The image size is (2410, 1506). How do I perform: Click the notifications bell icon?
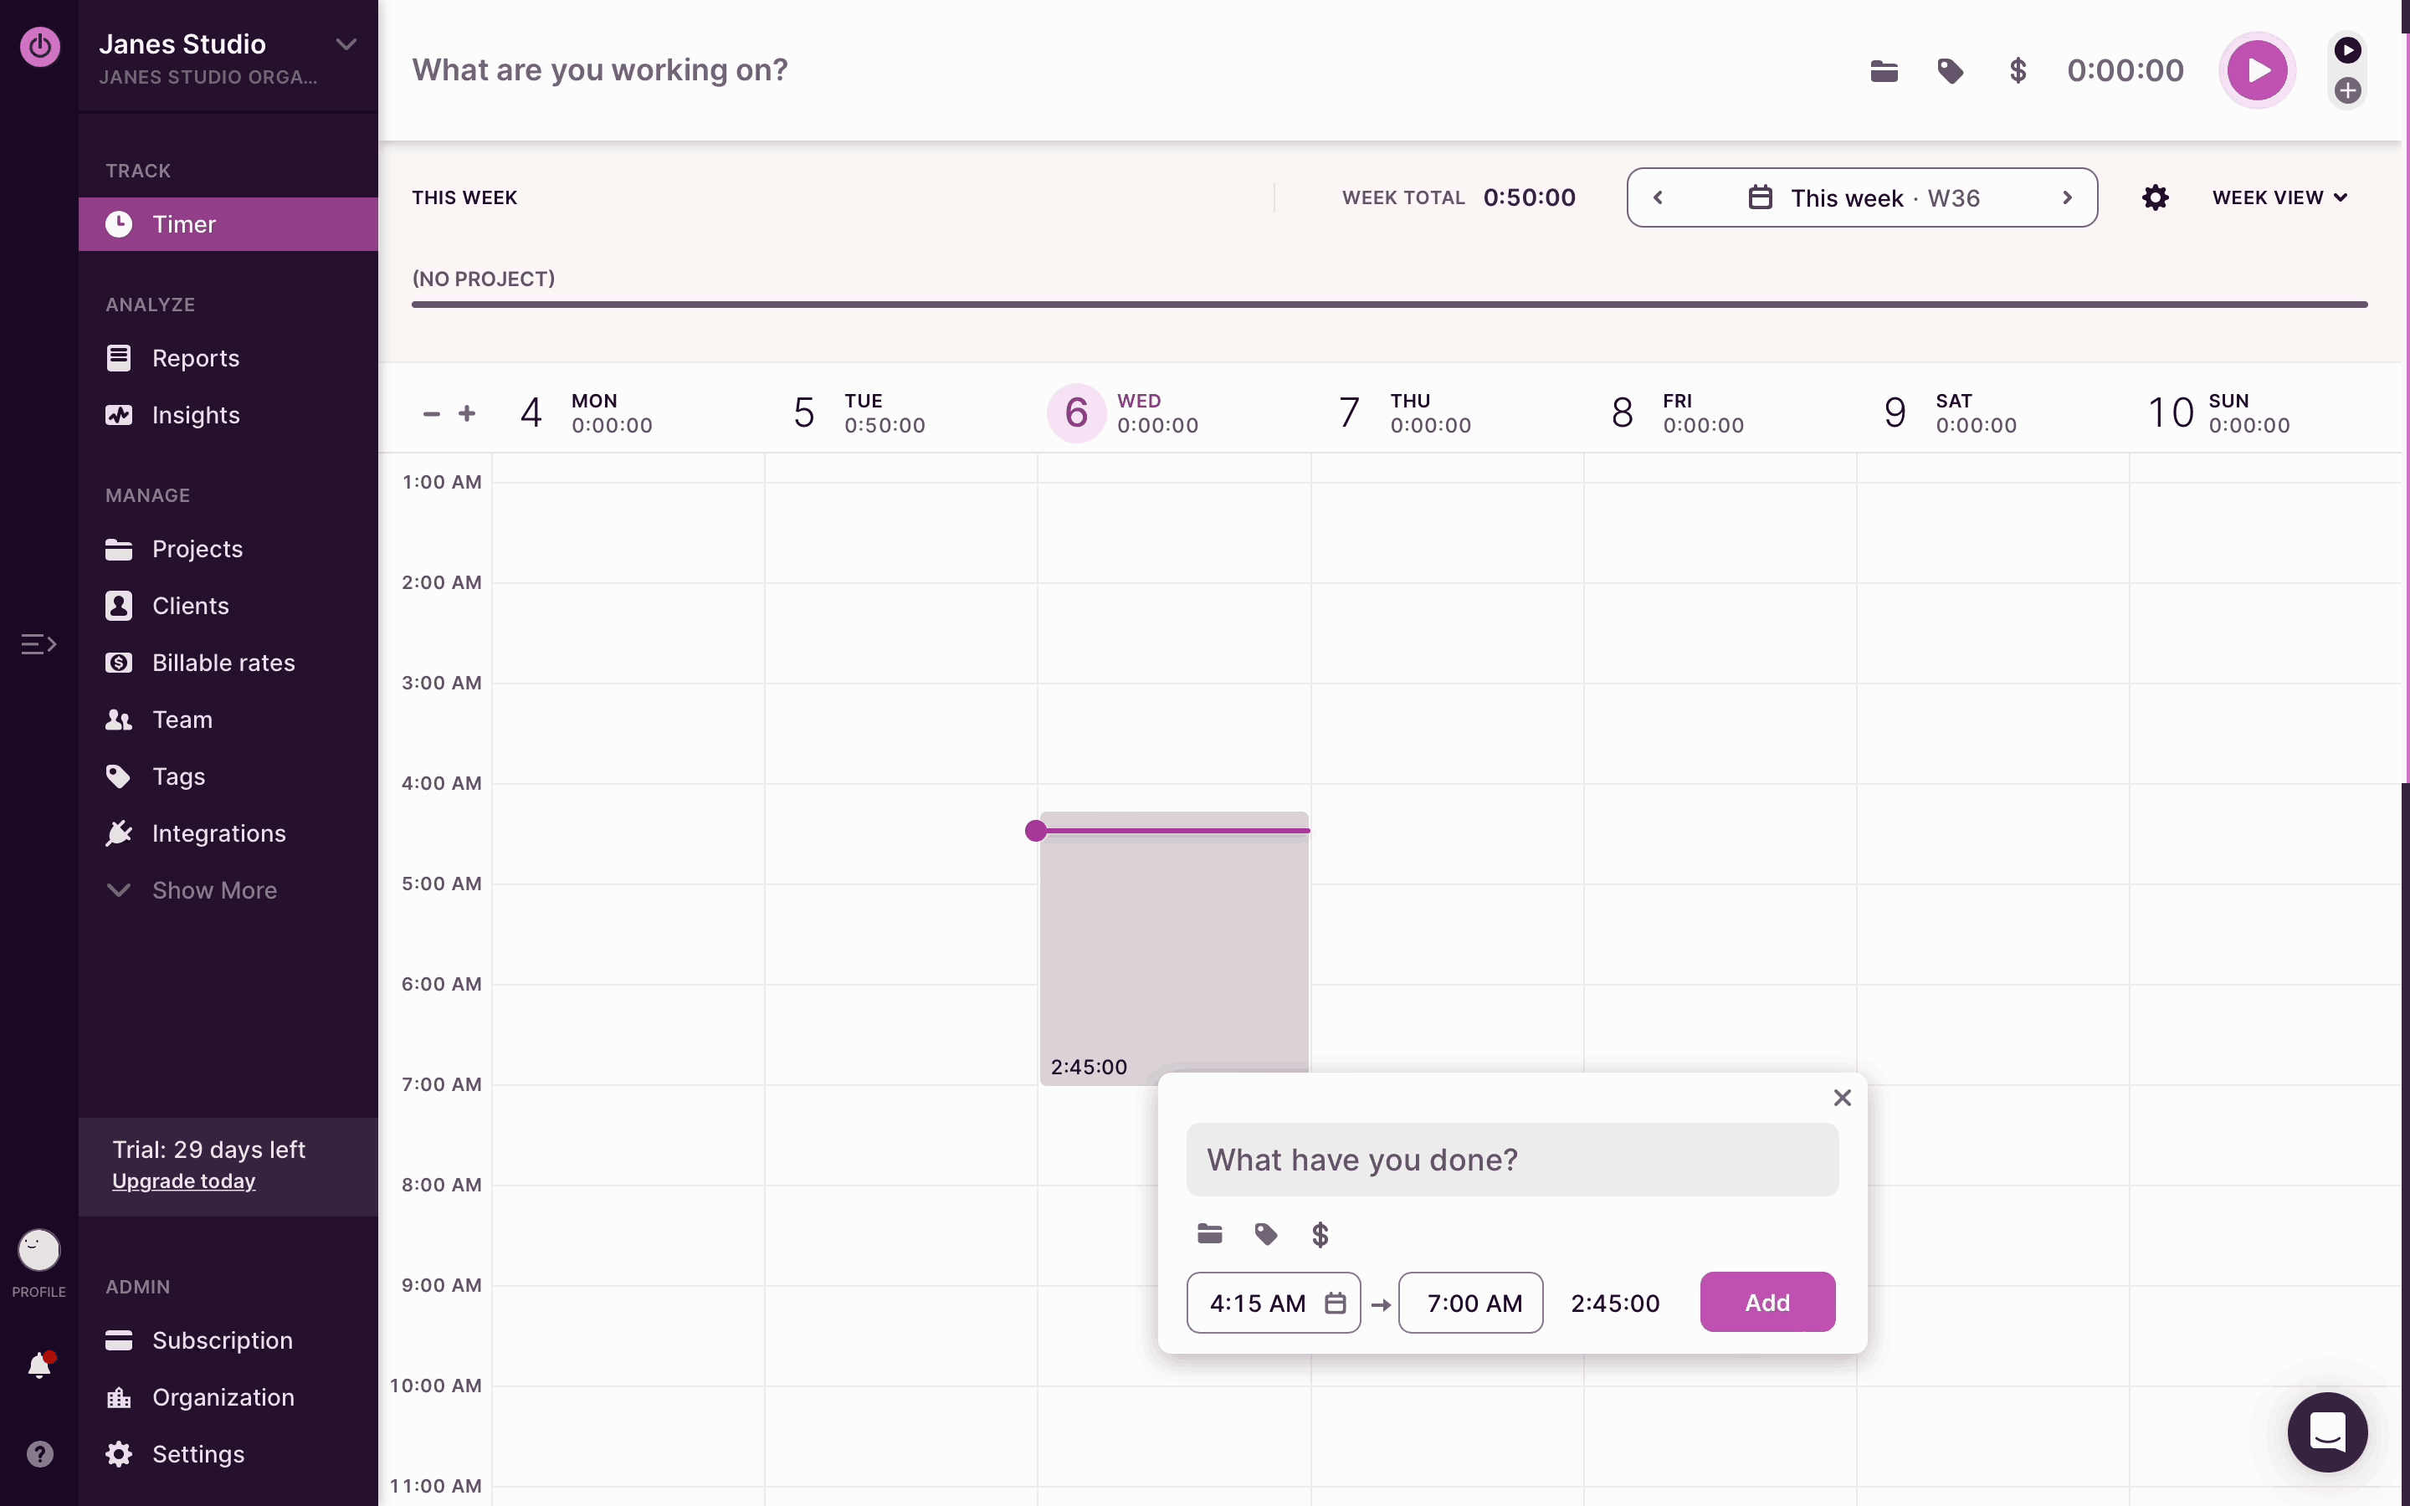pyautogui.click(x=40, y=1365)
